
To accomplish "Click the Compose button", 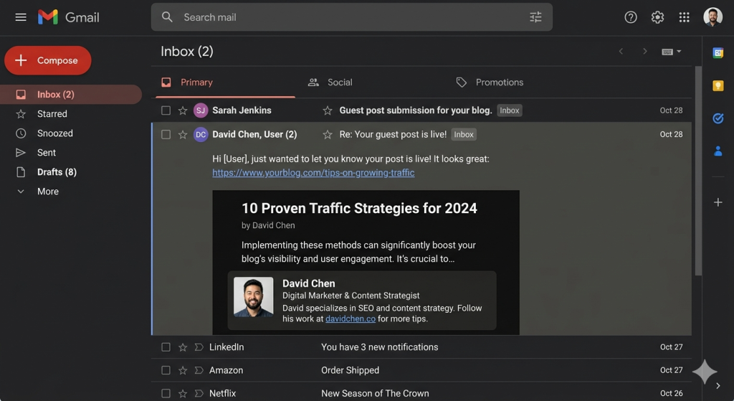I will coord(48,61).
